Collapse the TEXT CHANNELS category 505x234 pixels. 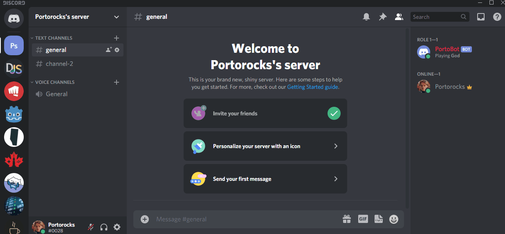click(x=52, y=38)
